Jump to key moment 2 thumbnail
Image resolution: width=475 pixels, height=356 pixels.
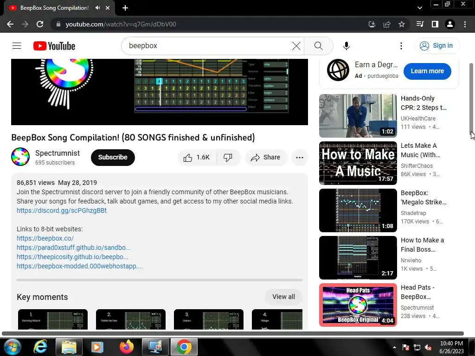tap(130, 319)
